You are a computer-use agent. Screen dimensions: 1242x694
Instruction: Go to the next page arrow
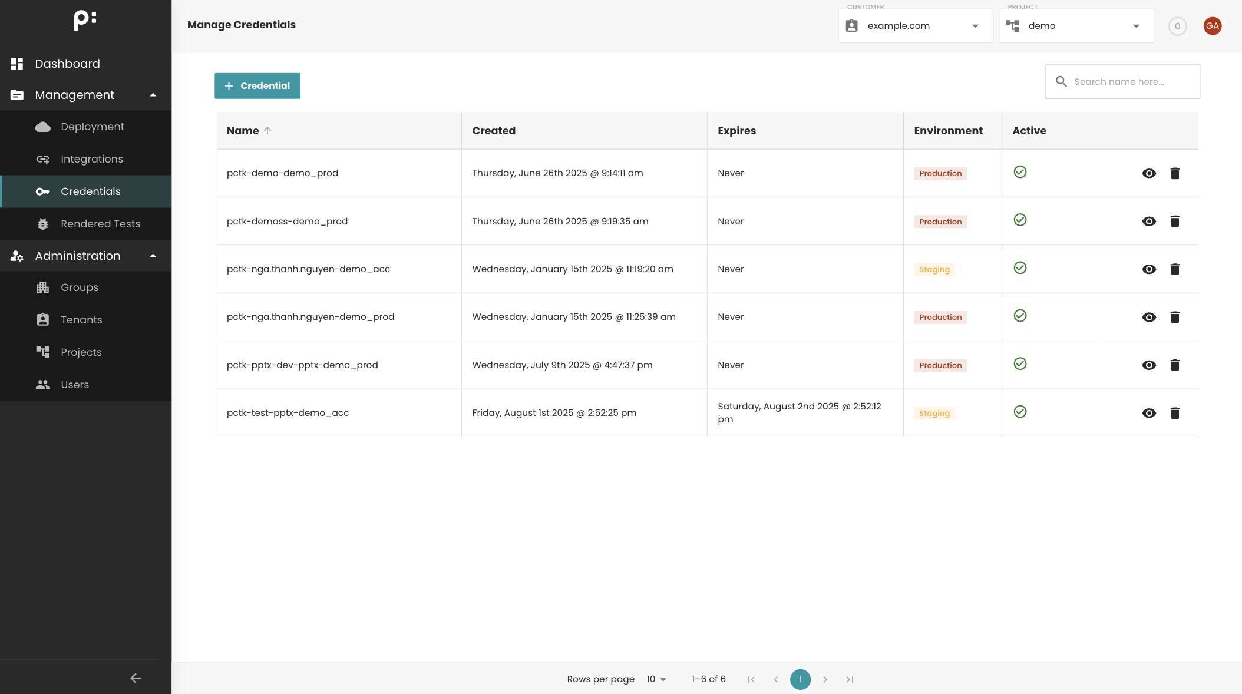coord(825,679)
